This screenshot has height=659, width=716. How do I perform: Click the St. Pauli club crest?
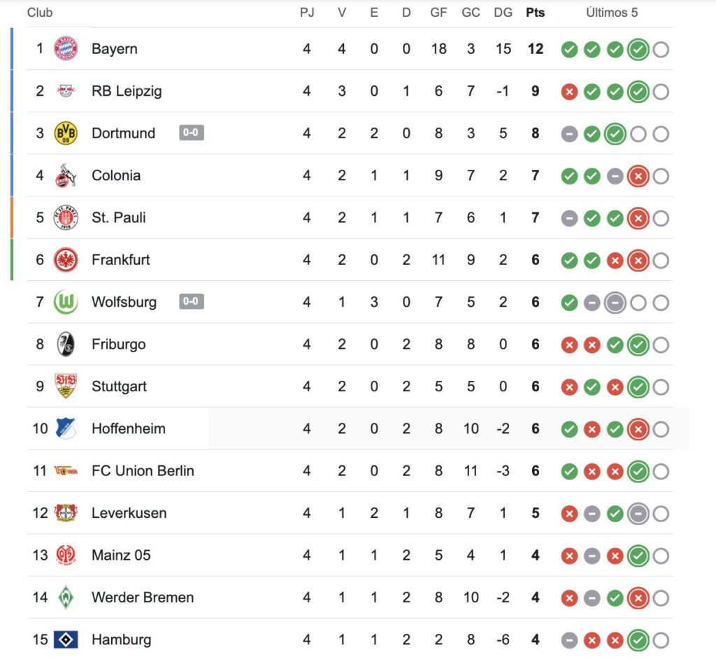(66, 218)
